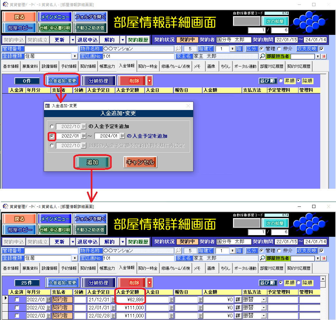Select first radio option 2022/10 の入金予定を追加
The height and width of the screenshot is (320, 336).
click(52, 126)
